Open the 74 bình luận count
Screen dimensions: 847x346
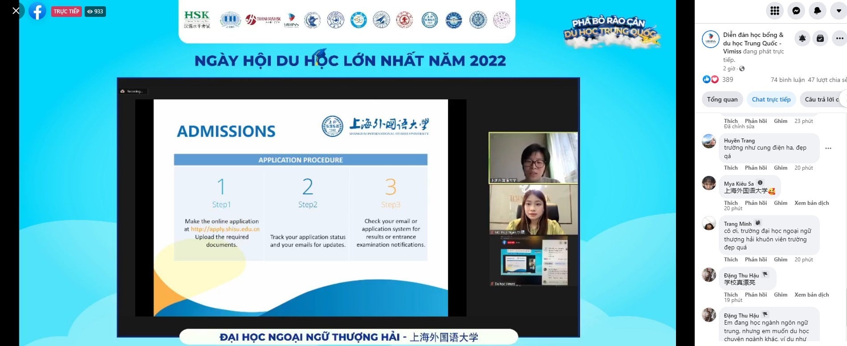point(787,80)
